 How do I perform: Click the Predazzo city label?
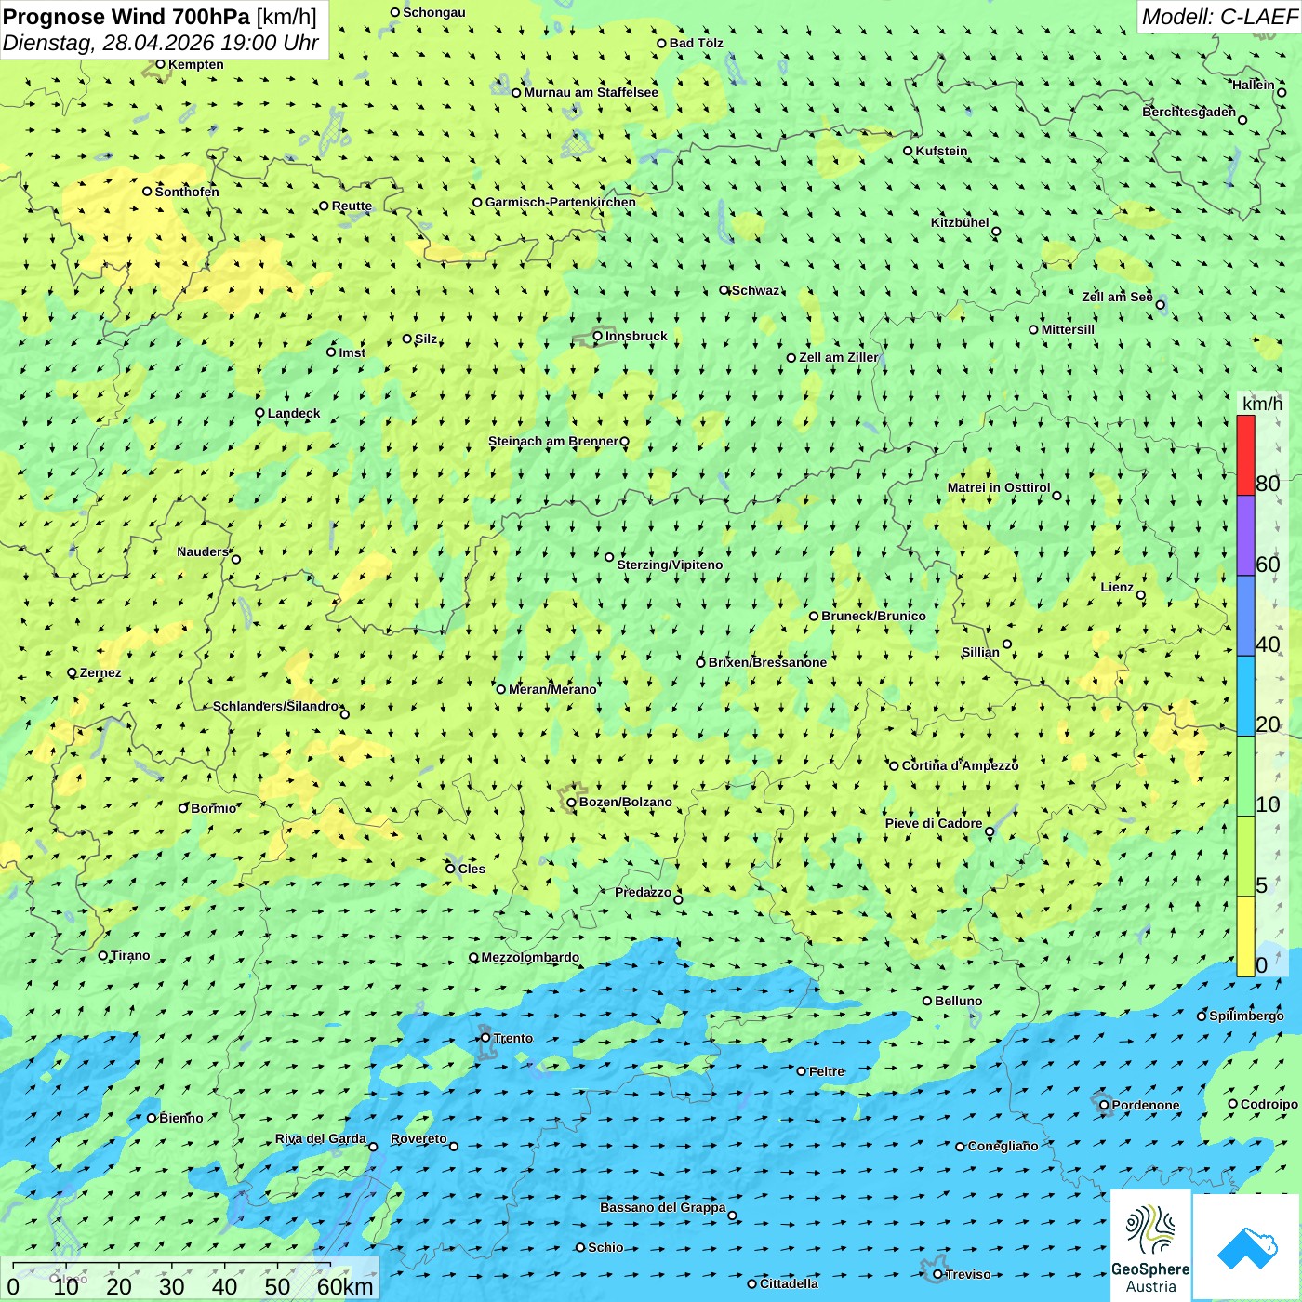(643, 892)
